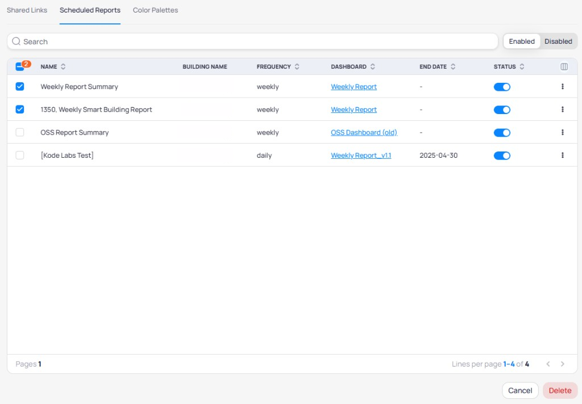Open Weekly Report link in 1350 Smart Building row
The width and height of the screenshot is (582, 404).
(354, 110)
